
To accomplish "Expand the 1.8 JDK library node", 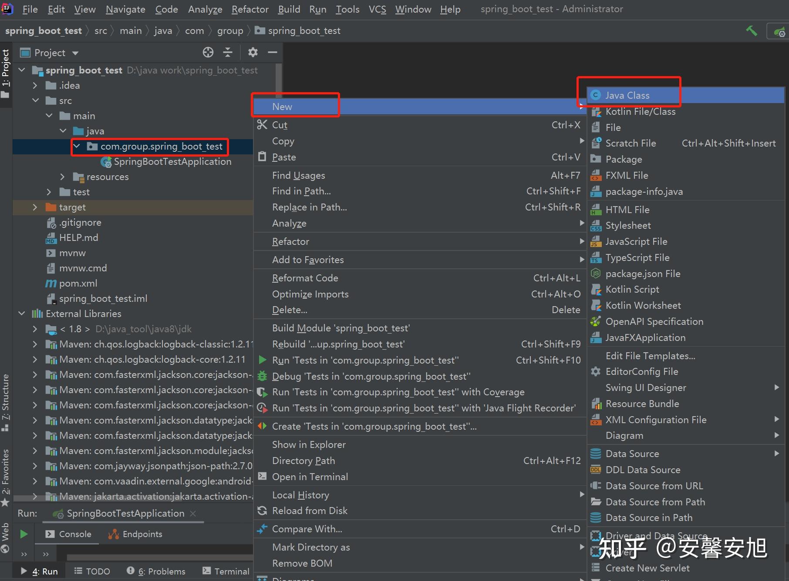I will tap(35, 329).
